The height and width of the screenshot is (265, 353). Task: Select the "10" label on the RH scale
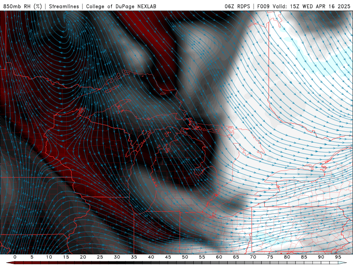[49, 257]
